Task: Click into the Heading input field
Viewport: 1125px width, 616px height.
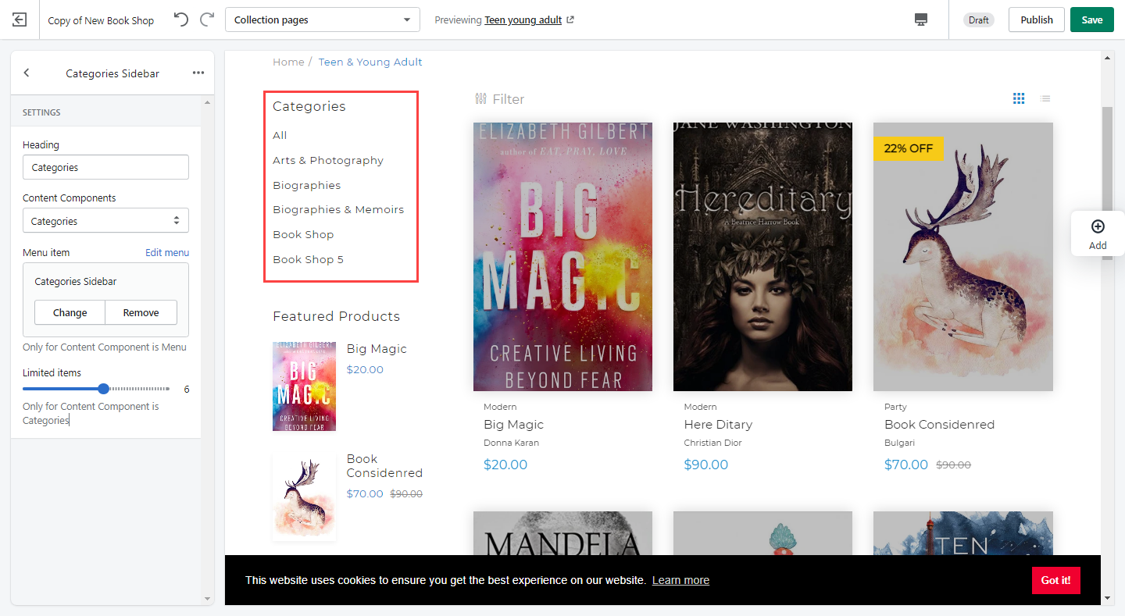Action: click(105, 167)
